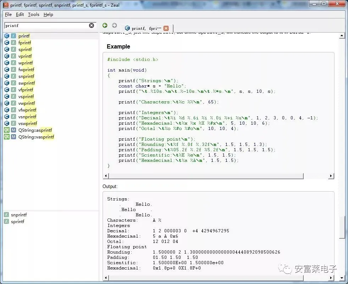The height and width of the screenshot is (284, 348).
Task: Click the function icon beside vswprintf
Action: 13,123
